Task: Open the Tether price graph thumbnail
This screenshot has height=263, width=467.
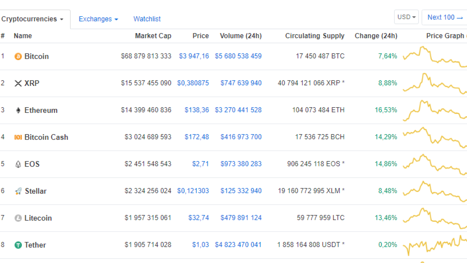Action: pyautogui.click(x=435, y=245)
